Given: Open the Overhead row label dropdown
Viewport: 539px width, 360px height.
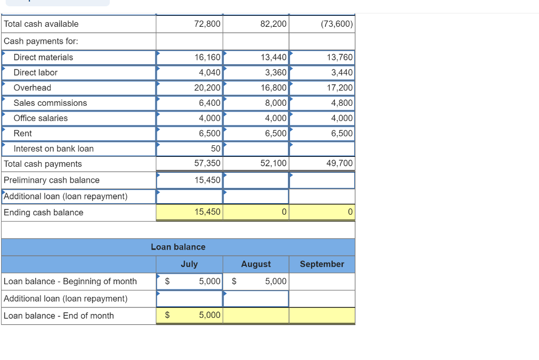Looking at the screenshot, I should coord(79,88).
